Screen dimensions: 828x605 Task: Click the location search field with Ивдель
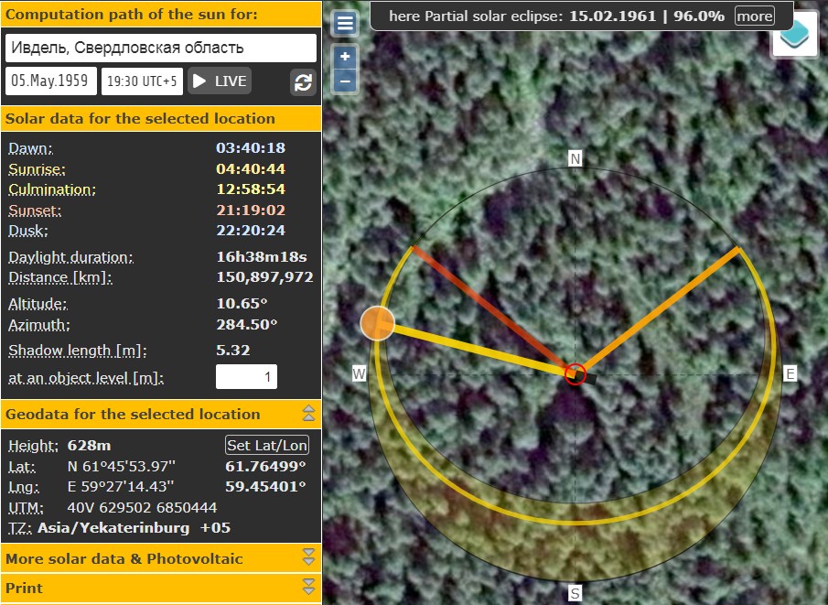(160, 48)
